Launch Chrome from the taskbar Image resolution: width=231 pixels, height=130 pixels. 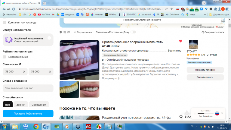pos(36,127)
